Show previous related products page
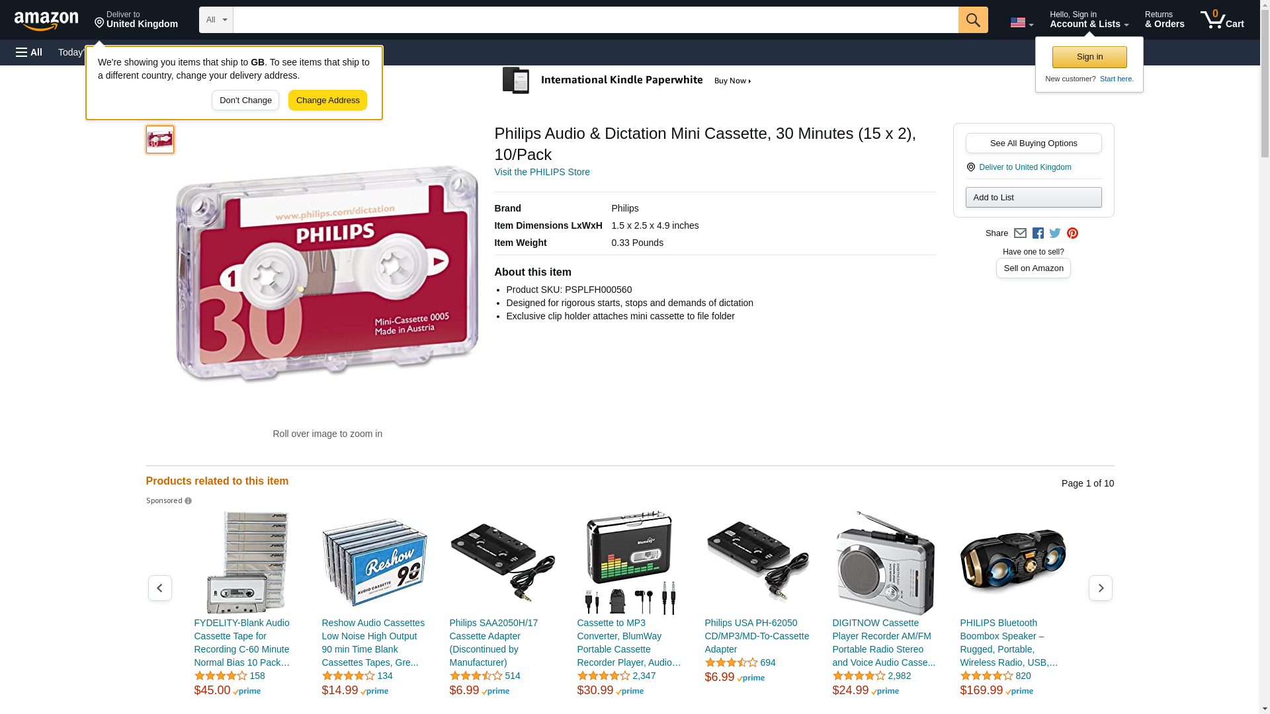The image size is (1270, 714). click(x=160, y=588)
